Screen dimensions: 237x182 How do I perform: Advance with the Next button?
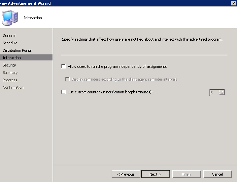[x=156, y=174]
